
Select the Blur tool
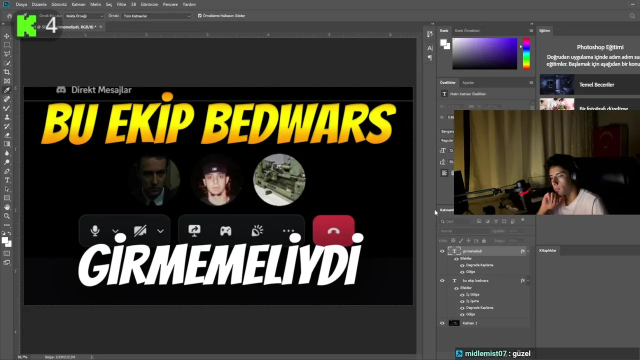[x=7, y=153]
